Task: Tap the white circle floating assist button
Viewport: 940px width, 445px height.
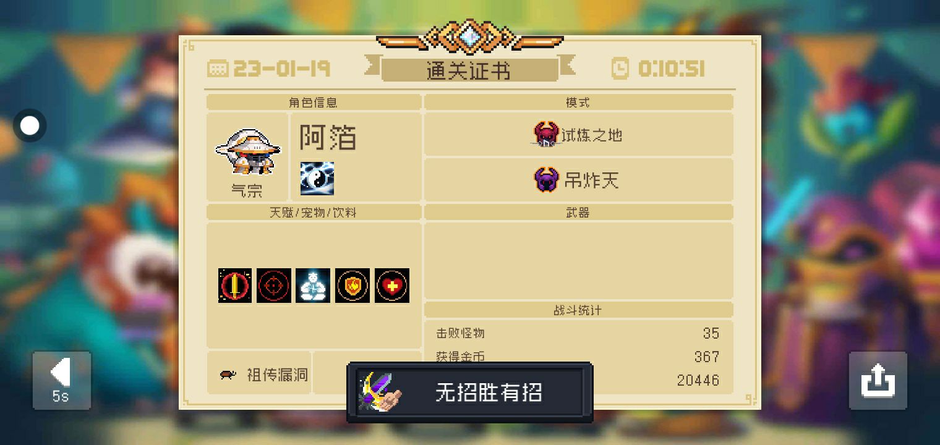Action: (30, 125)
